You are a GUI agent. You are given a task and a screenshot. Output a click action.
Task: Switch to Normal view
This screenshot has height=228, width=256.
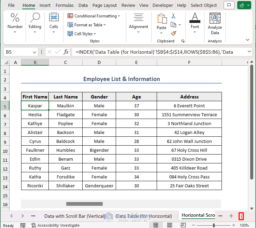[x=156, y=225]
